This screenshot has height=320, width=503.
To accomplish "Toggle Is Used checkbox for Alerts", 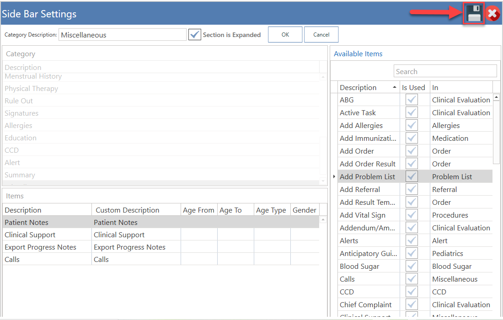I will [412, 240].
